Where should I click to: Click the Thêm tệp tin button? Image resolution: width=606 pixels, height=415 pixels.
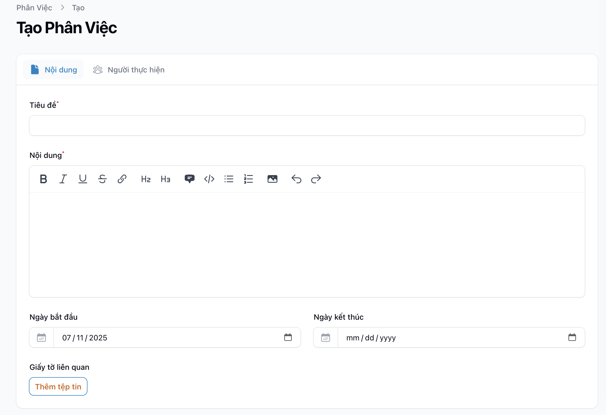[58, 386]
